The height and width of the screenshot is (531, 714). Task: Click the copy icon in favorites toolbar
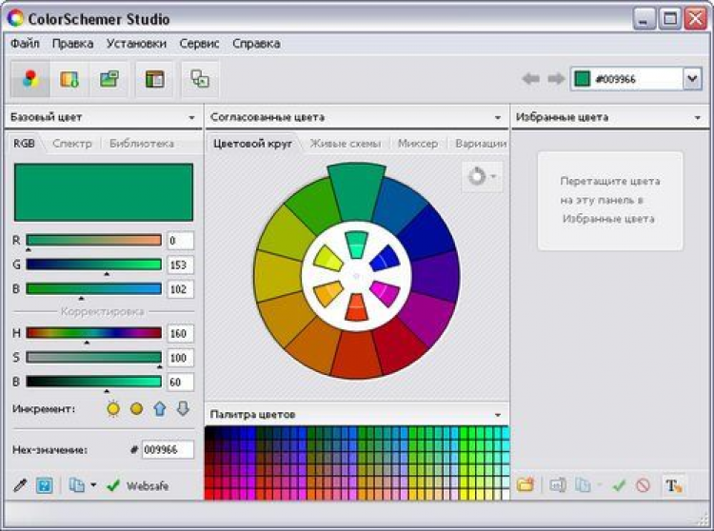[583, 485]
